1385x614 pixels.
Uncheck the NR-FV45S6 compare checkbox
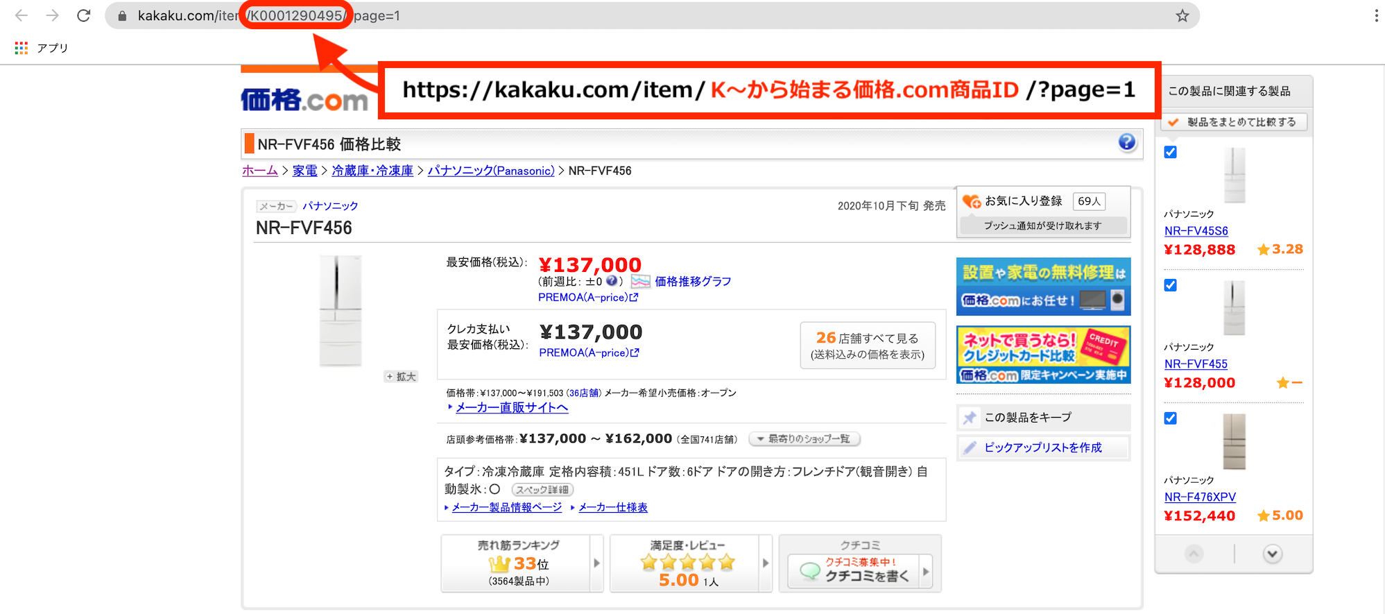click(x=1171, y=152)
